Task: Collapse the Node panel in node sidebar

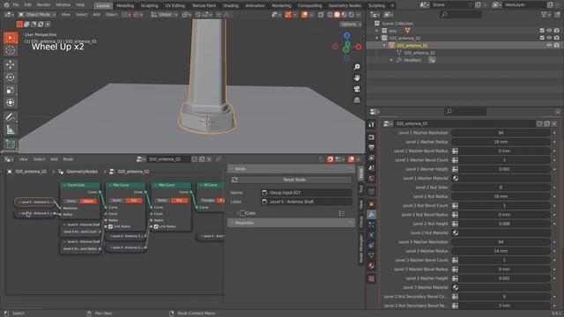Action: coord(232,169)
